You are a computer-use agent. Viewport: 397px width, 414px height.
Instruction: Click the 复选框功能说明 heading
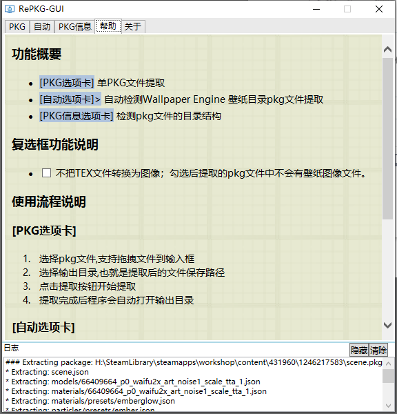click(x=55, y=144)
